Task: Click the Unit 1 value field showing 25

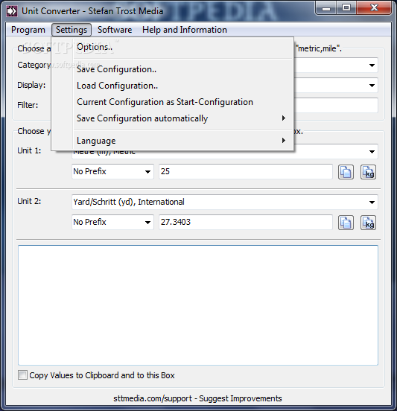Action: pyautogui.click(x=246, y=172)
